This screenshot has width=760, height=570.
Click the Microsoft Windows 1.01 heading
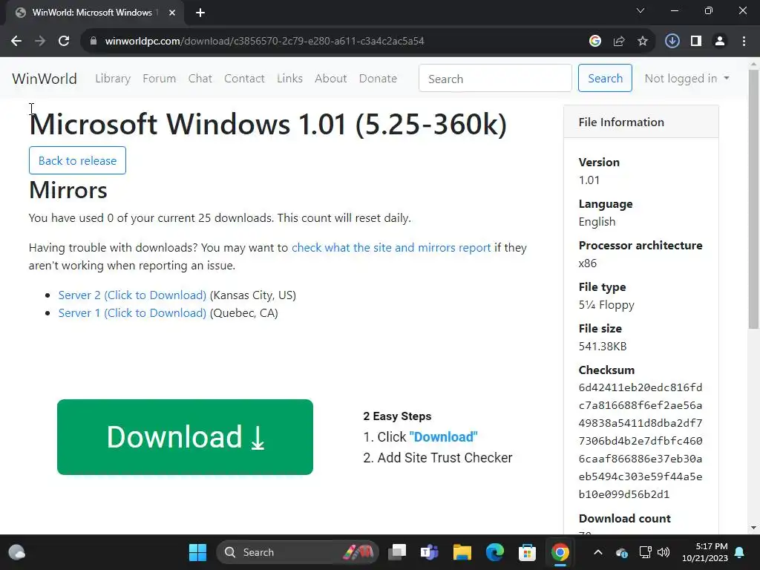[x=268, y=124]
